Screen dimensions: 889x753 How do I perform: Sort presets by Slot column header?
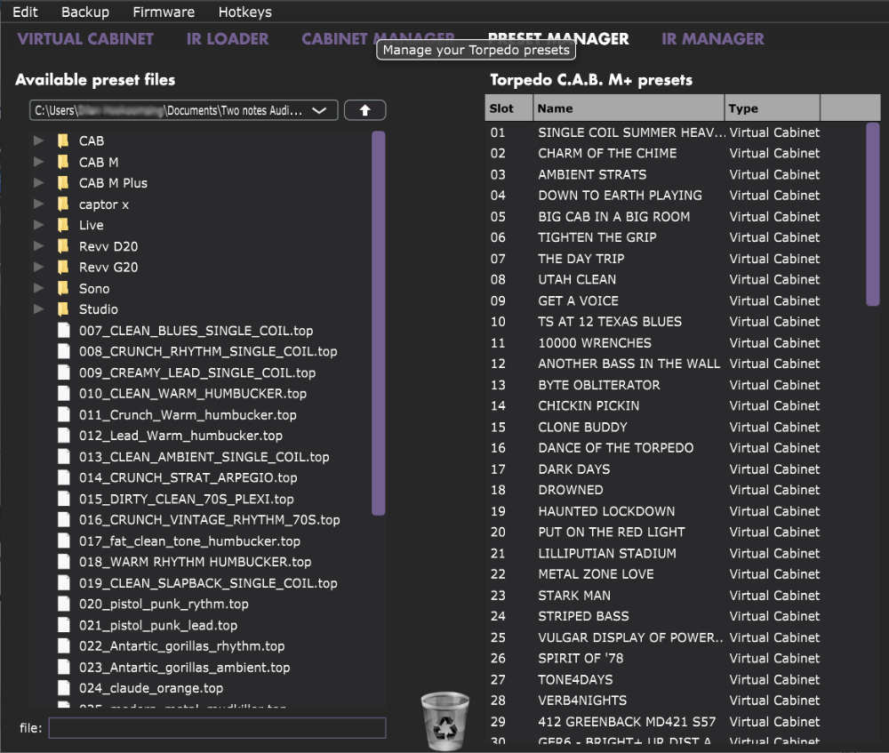point(509,108)
